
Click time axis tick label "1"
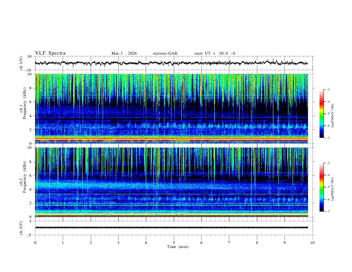coord(63,243)
